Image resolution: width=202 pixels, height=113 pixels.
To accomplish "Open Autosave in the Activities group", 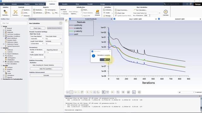I will (x=107, y=10).
